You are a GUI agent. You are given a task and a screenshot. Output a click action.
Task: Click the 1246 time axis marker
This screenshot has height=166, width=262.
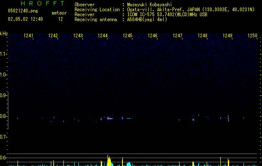[x=152, y=36]
